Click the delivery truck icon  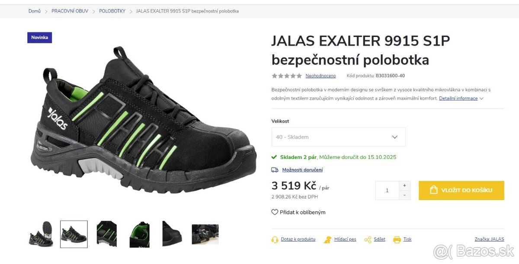275,170
